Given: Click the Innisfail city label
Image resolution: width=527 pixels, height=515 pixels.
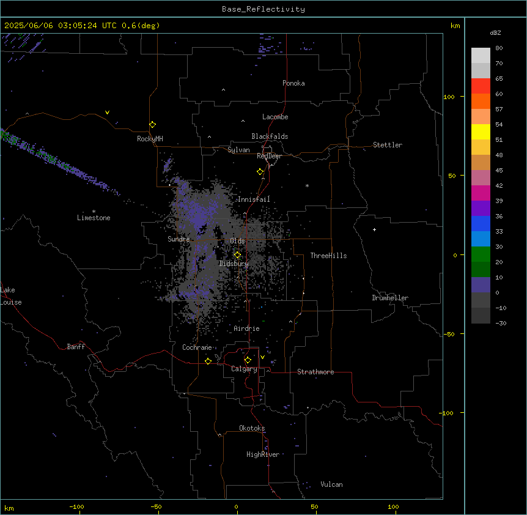Looking at the screenshot, I should (254, 199).
